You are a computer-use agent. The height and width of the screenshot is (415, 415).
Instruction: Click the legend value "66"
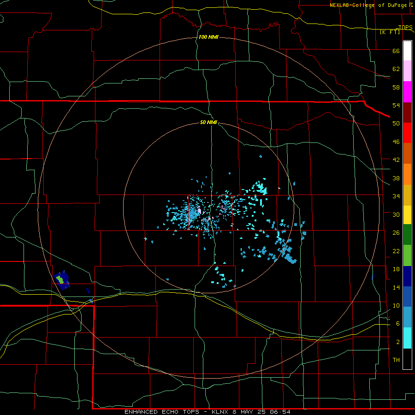click(x=396, y=51)
